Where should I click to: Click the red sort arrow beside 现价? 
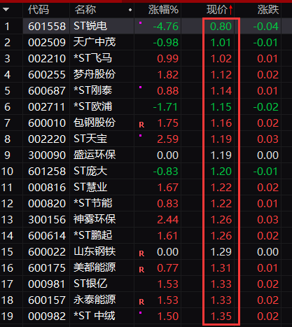[230, 10]
